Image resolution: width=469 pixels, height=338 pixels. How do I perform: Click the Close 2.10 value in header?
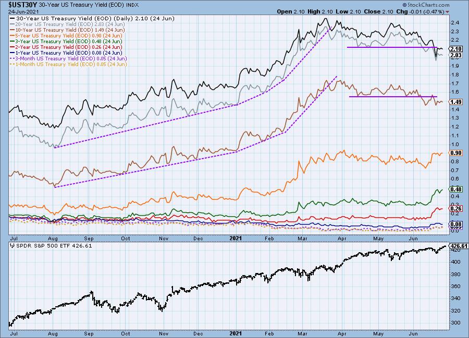coord(378,11)
